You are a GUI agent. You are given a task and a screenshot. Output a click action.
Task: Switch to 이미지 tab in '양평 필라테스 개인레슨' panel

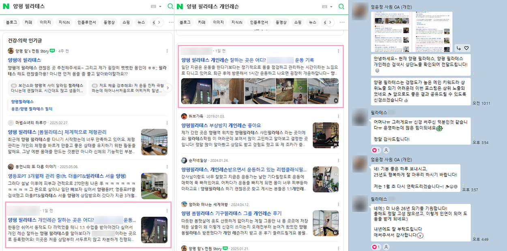pyautogui.click(x=219, y=22)
